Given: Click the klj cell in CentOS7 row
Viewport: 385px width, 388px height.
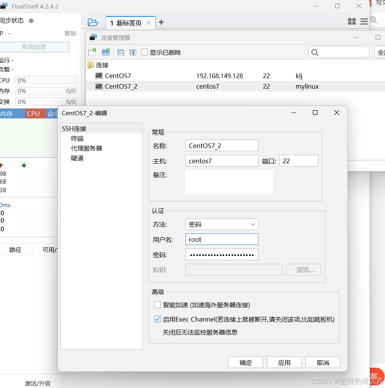Looking at the screenshot, I should 299,76.
